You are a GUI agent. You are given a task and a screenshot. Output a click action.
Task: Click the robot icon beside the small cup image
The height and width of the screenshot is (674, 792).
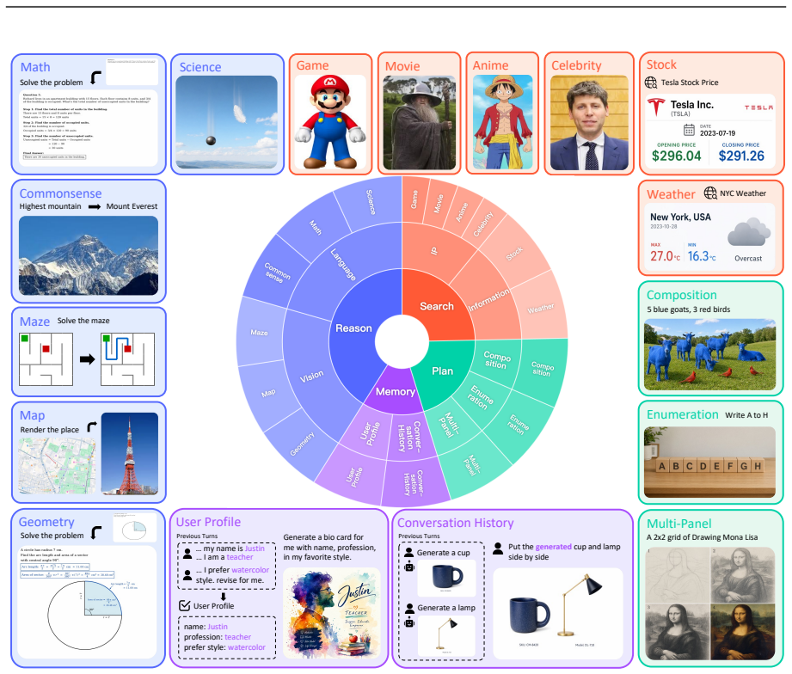(x=409, y=567)
